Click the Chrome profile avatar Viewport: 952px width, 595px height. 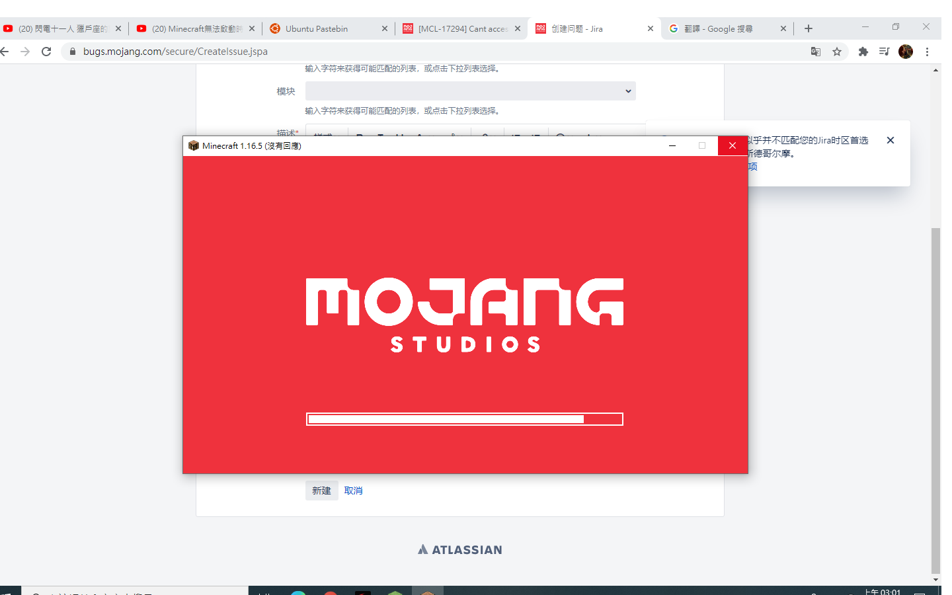tap(906, 52)
